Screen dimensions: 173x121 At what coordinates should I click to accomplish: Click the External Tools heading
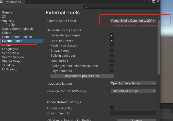(x=63, y=13)
